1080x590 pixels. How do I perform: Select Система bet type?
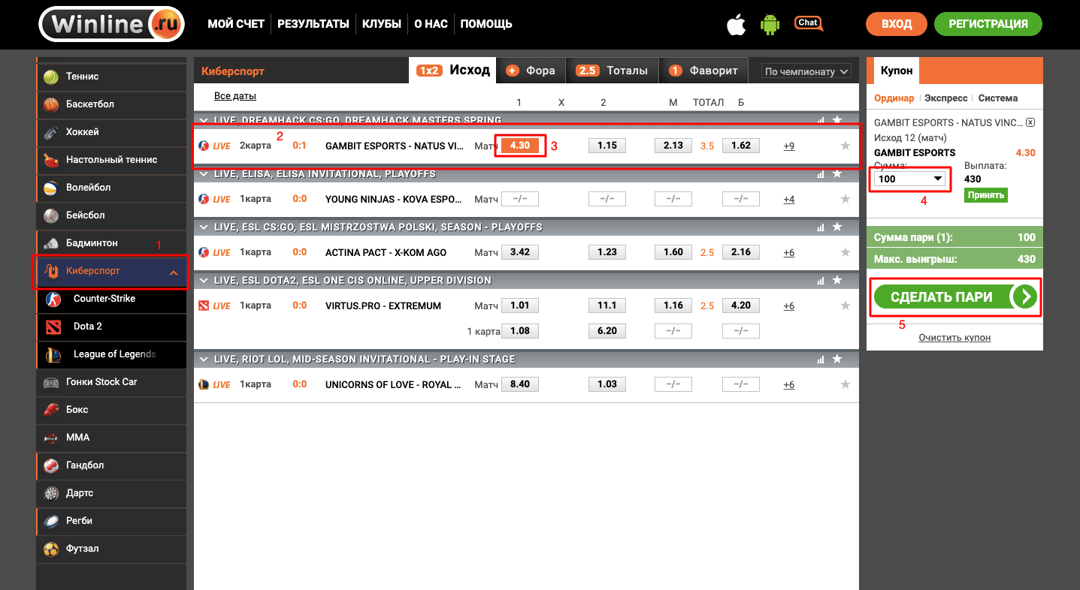(998, 98)
